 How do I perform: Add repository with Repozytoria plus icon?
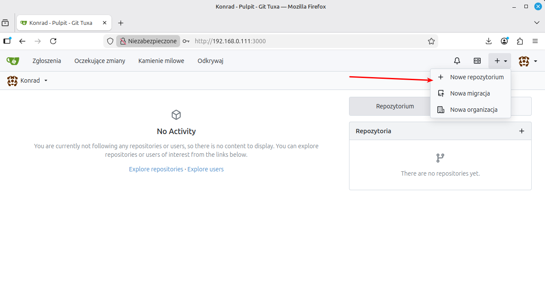click(522, 131)
